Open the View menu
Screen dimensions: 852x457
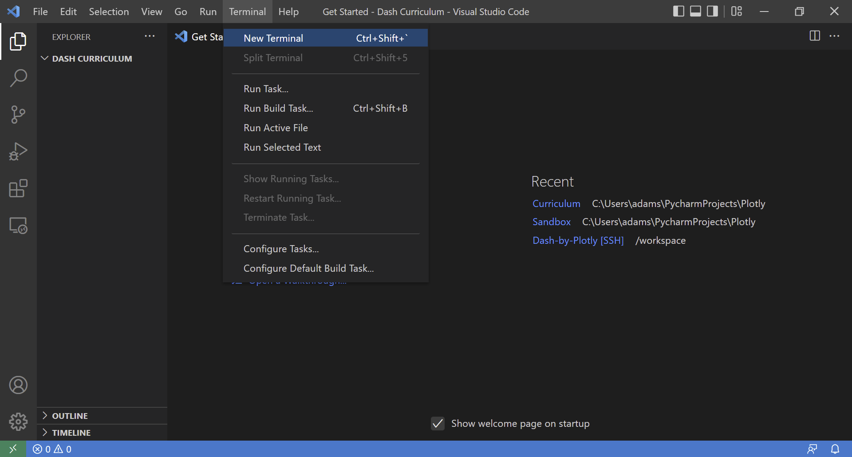coord(152,12)
